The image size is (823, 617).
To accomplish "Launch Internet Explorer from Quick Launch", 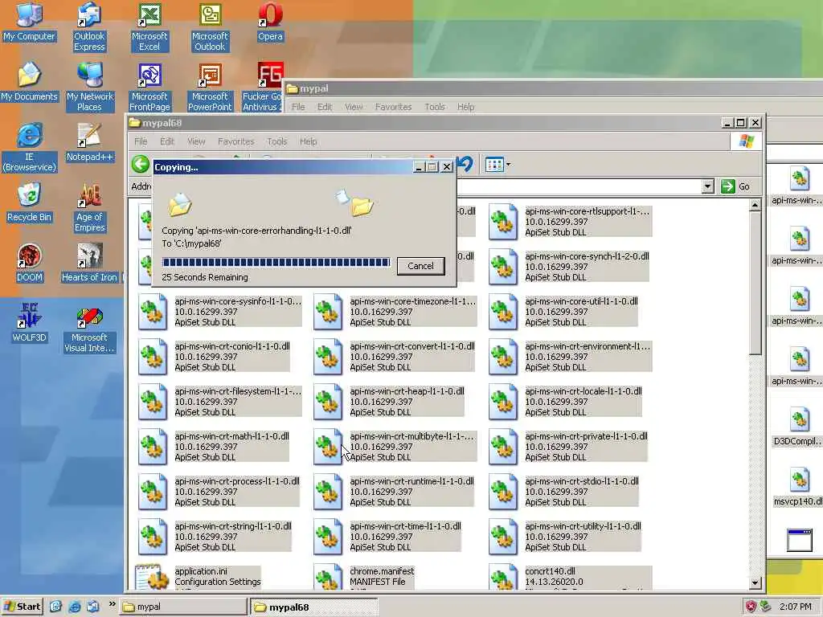I will [x=75, y=607].
